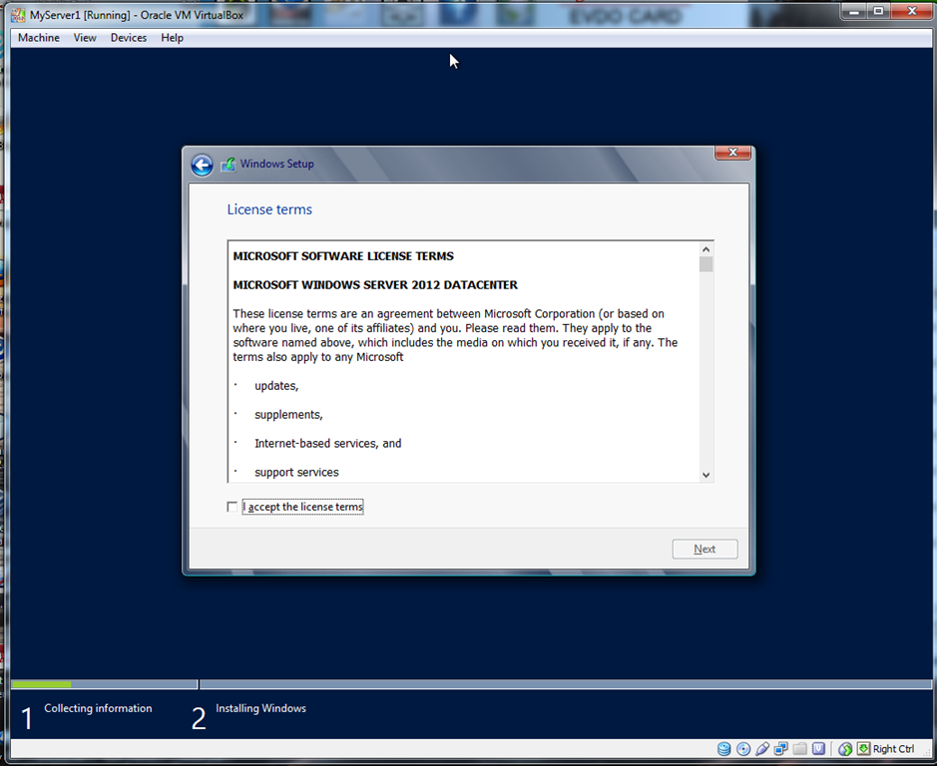
Task: Click the Next button in Windows Setup
Action: [x=704, y=549]
